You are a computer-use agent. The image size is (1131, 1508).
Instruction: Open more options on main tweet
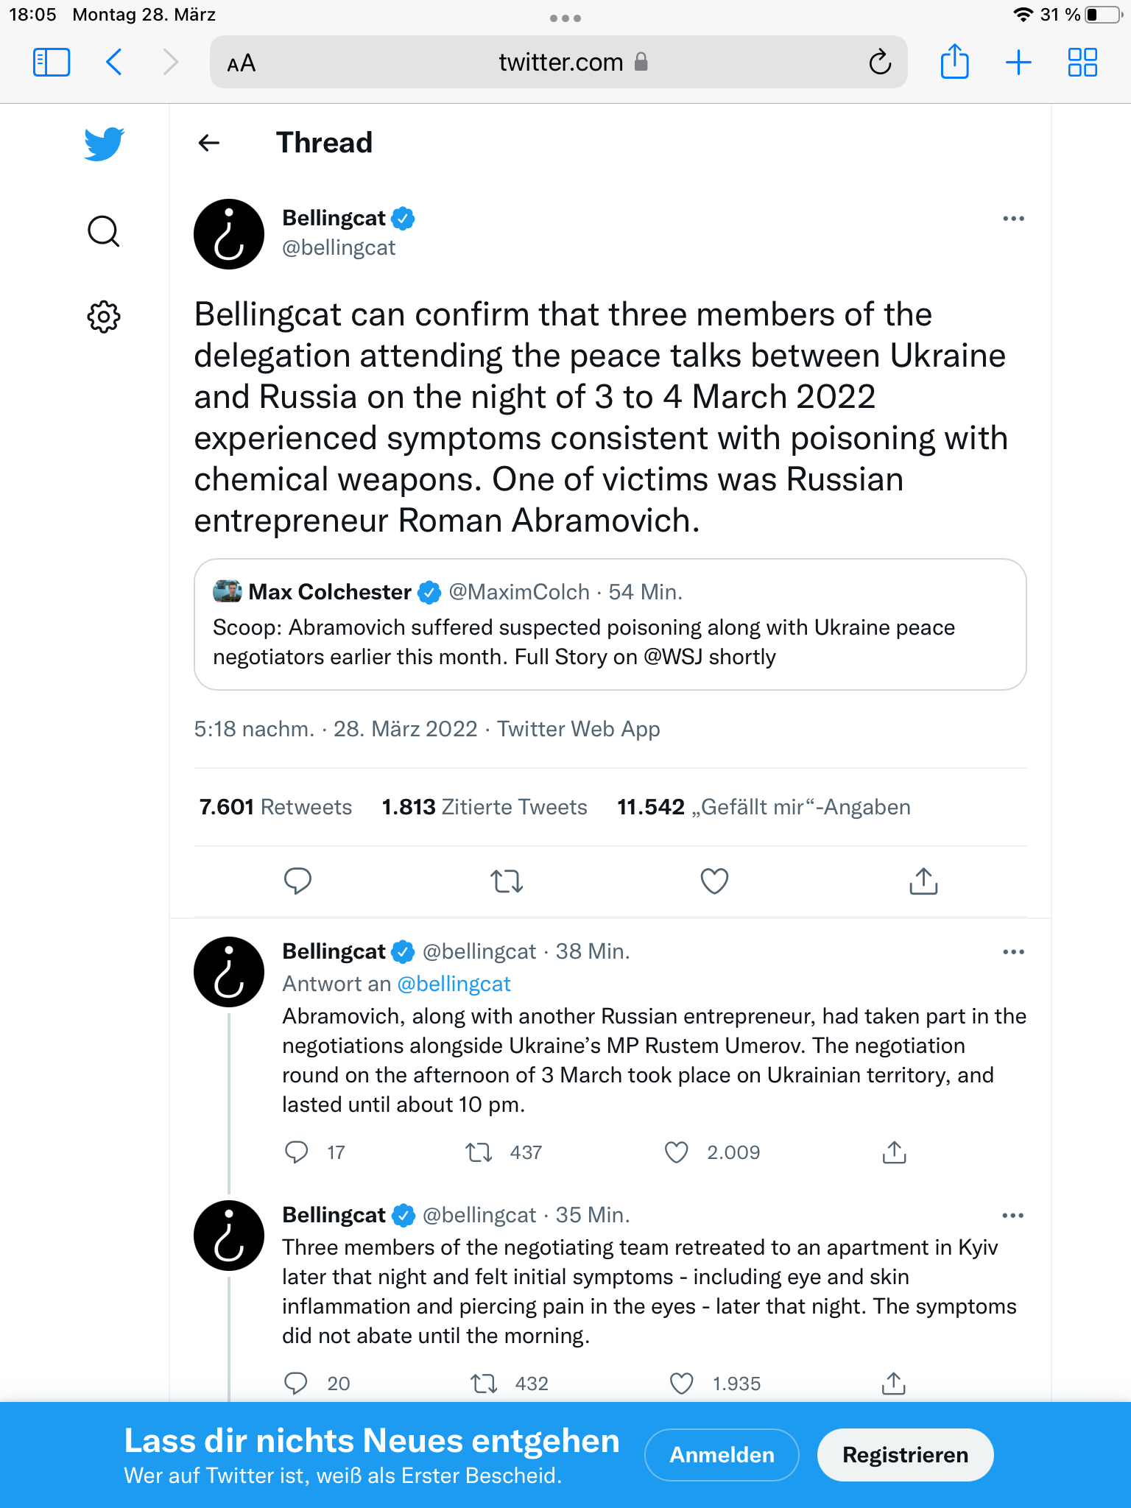click(1013, 219)
